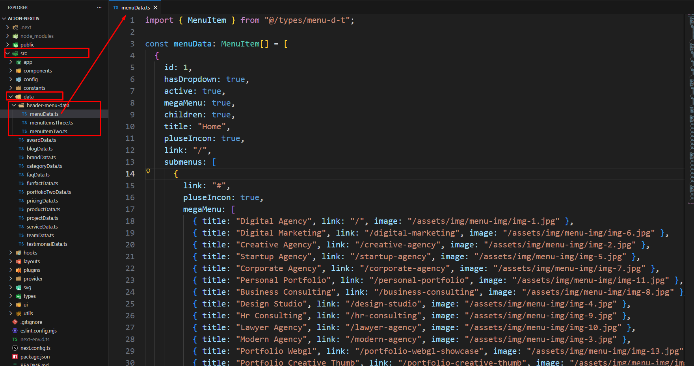Image resolution: width=694 pixels, height=366 pixels.
Task: Click the public folder icon
Action: (15, 45)
